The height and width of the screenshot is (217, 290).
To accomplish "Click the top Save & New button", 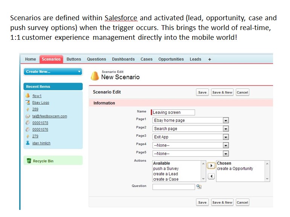I will 222,92.
